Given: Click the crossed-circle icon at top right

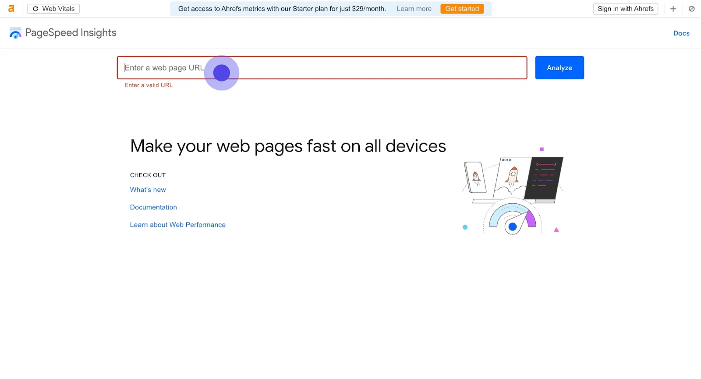Looking at the screenshot, I should [x=692, y=9].
